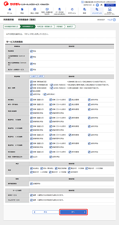
Task: Click the 利用者基本情報入力 step indicator
Action: tap(11, 26)
